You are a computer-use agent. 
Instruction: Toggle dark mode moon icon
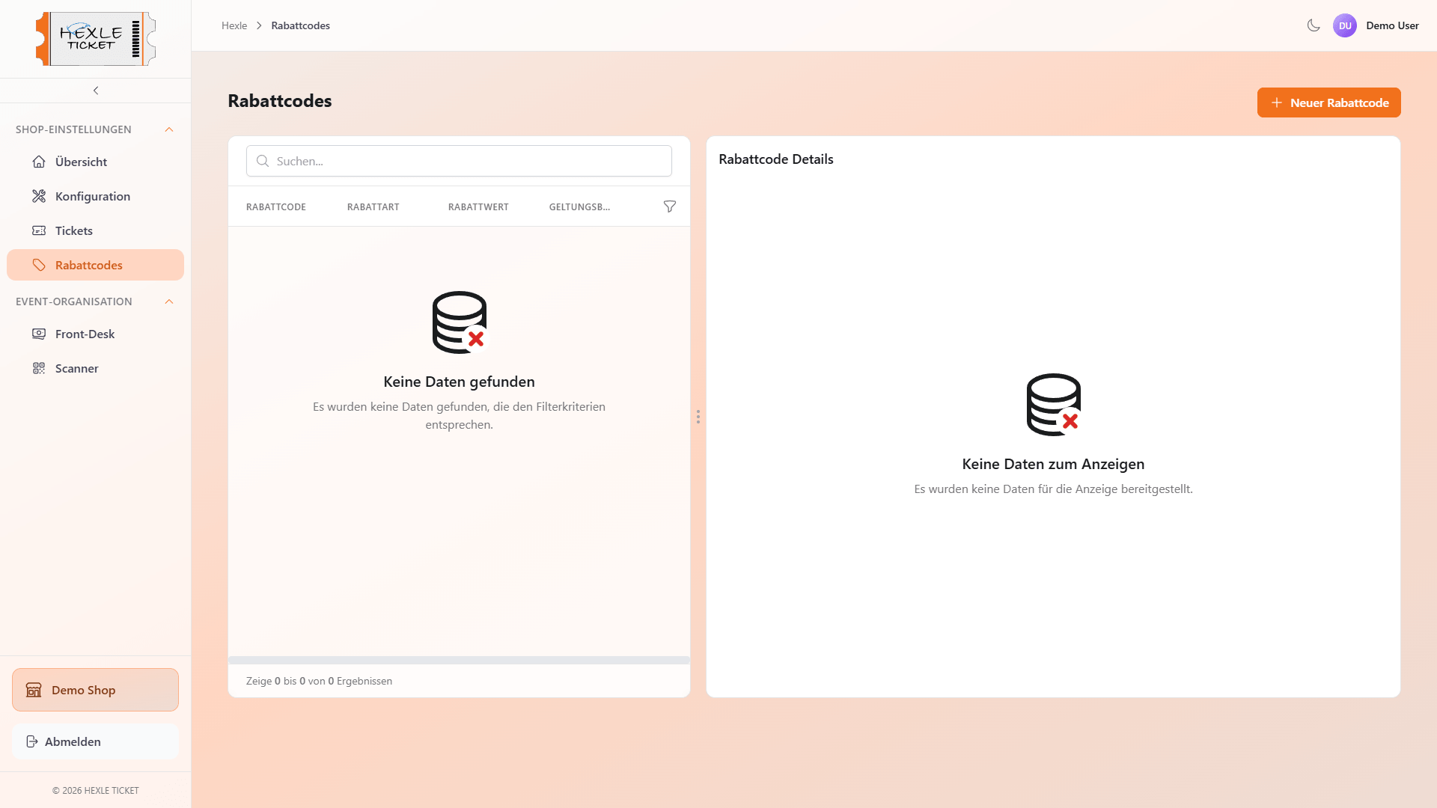tap(1314, 25)
